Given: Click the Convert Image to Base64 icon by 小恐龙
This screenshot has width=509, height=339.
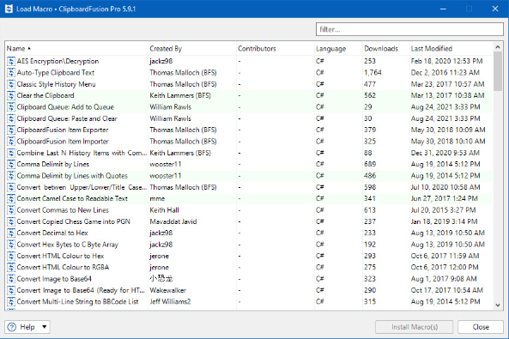Looking at the screenshot, I should point(11,279).
